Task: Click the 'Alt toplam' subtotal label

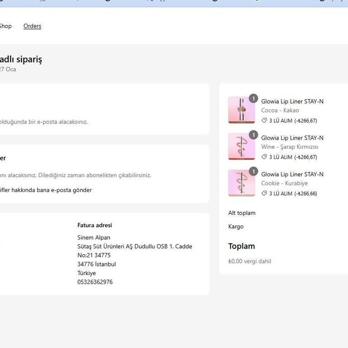Action: point(242,213)
